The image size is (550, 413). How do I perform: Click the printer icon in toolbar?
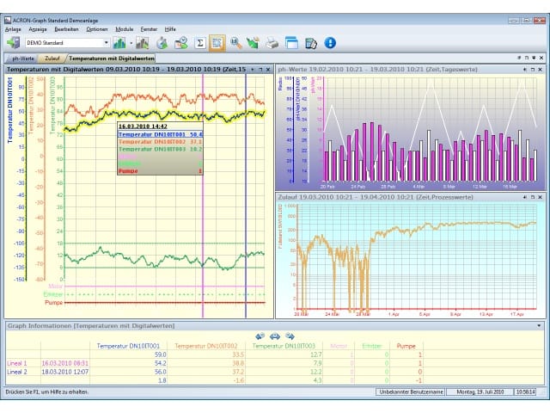coord(272,43)
